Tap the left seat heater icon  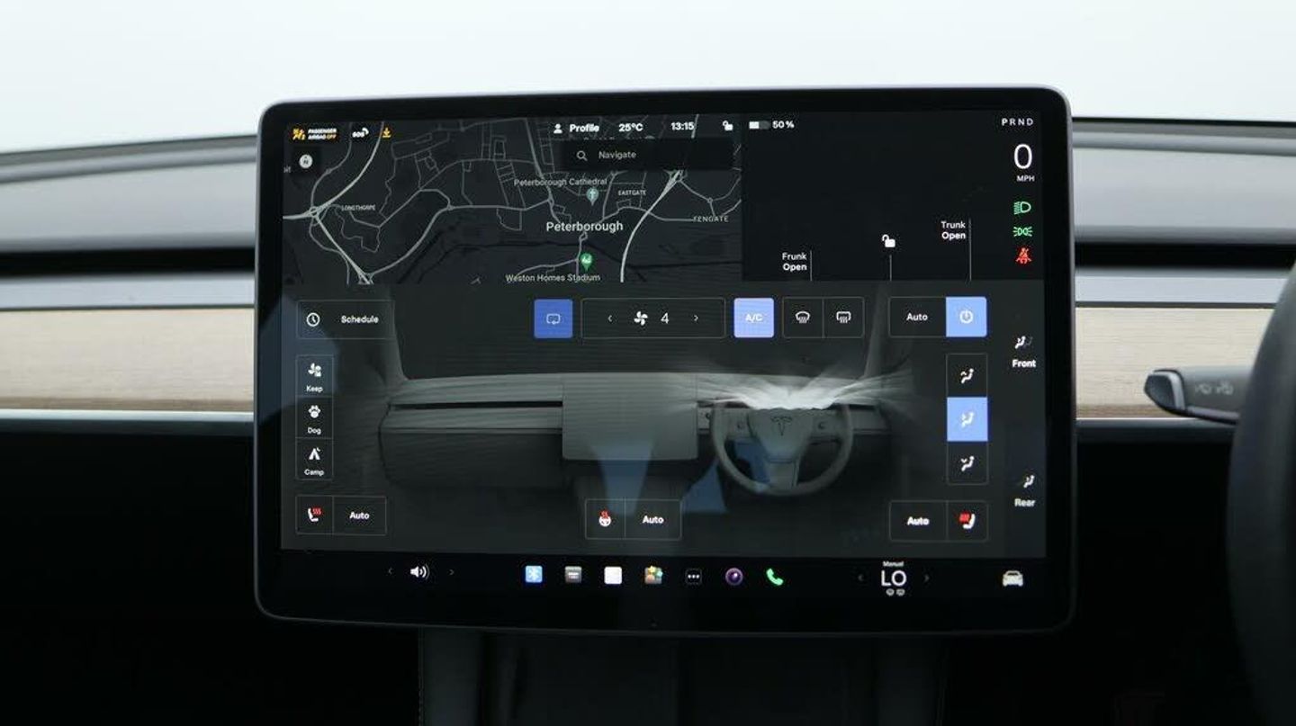315,515
